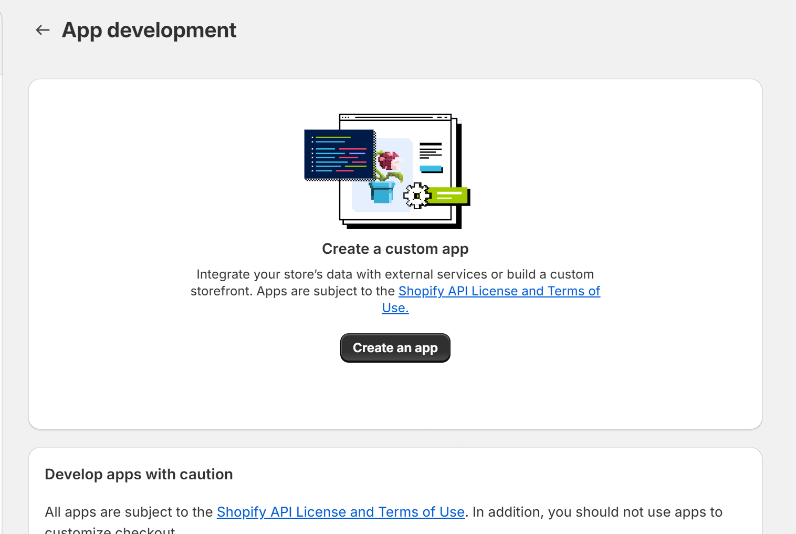The width and height of the screenshot is (796, 534).
Task: Click the App development page title
Action: point(149,30)
